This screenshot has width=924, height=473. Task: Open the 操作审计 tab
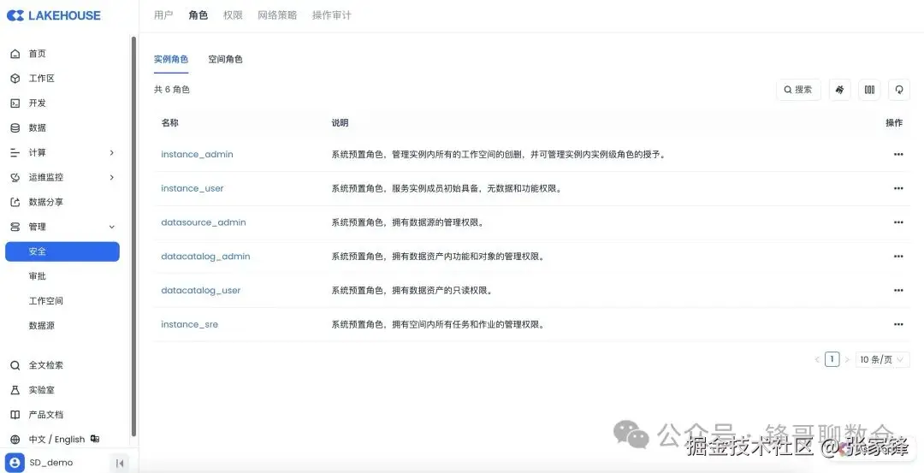pos(331,15)
